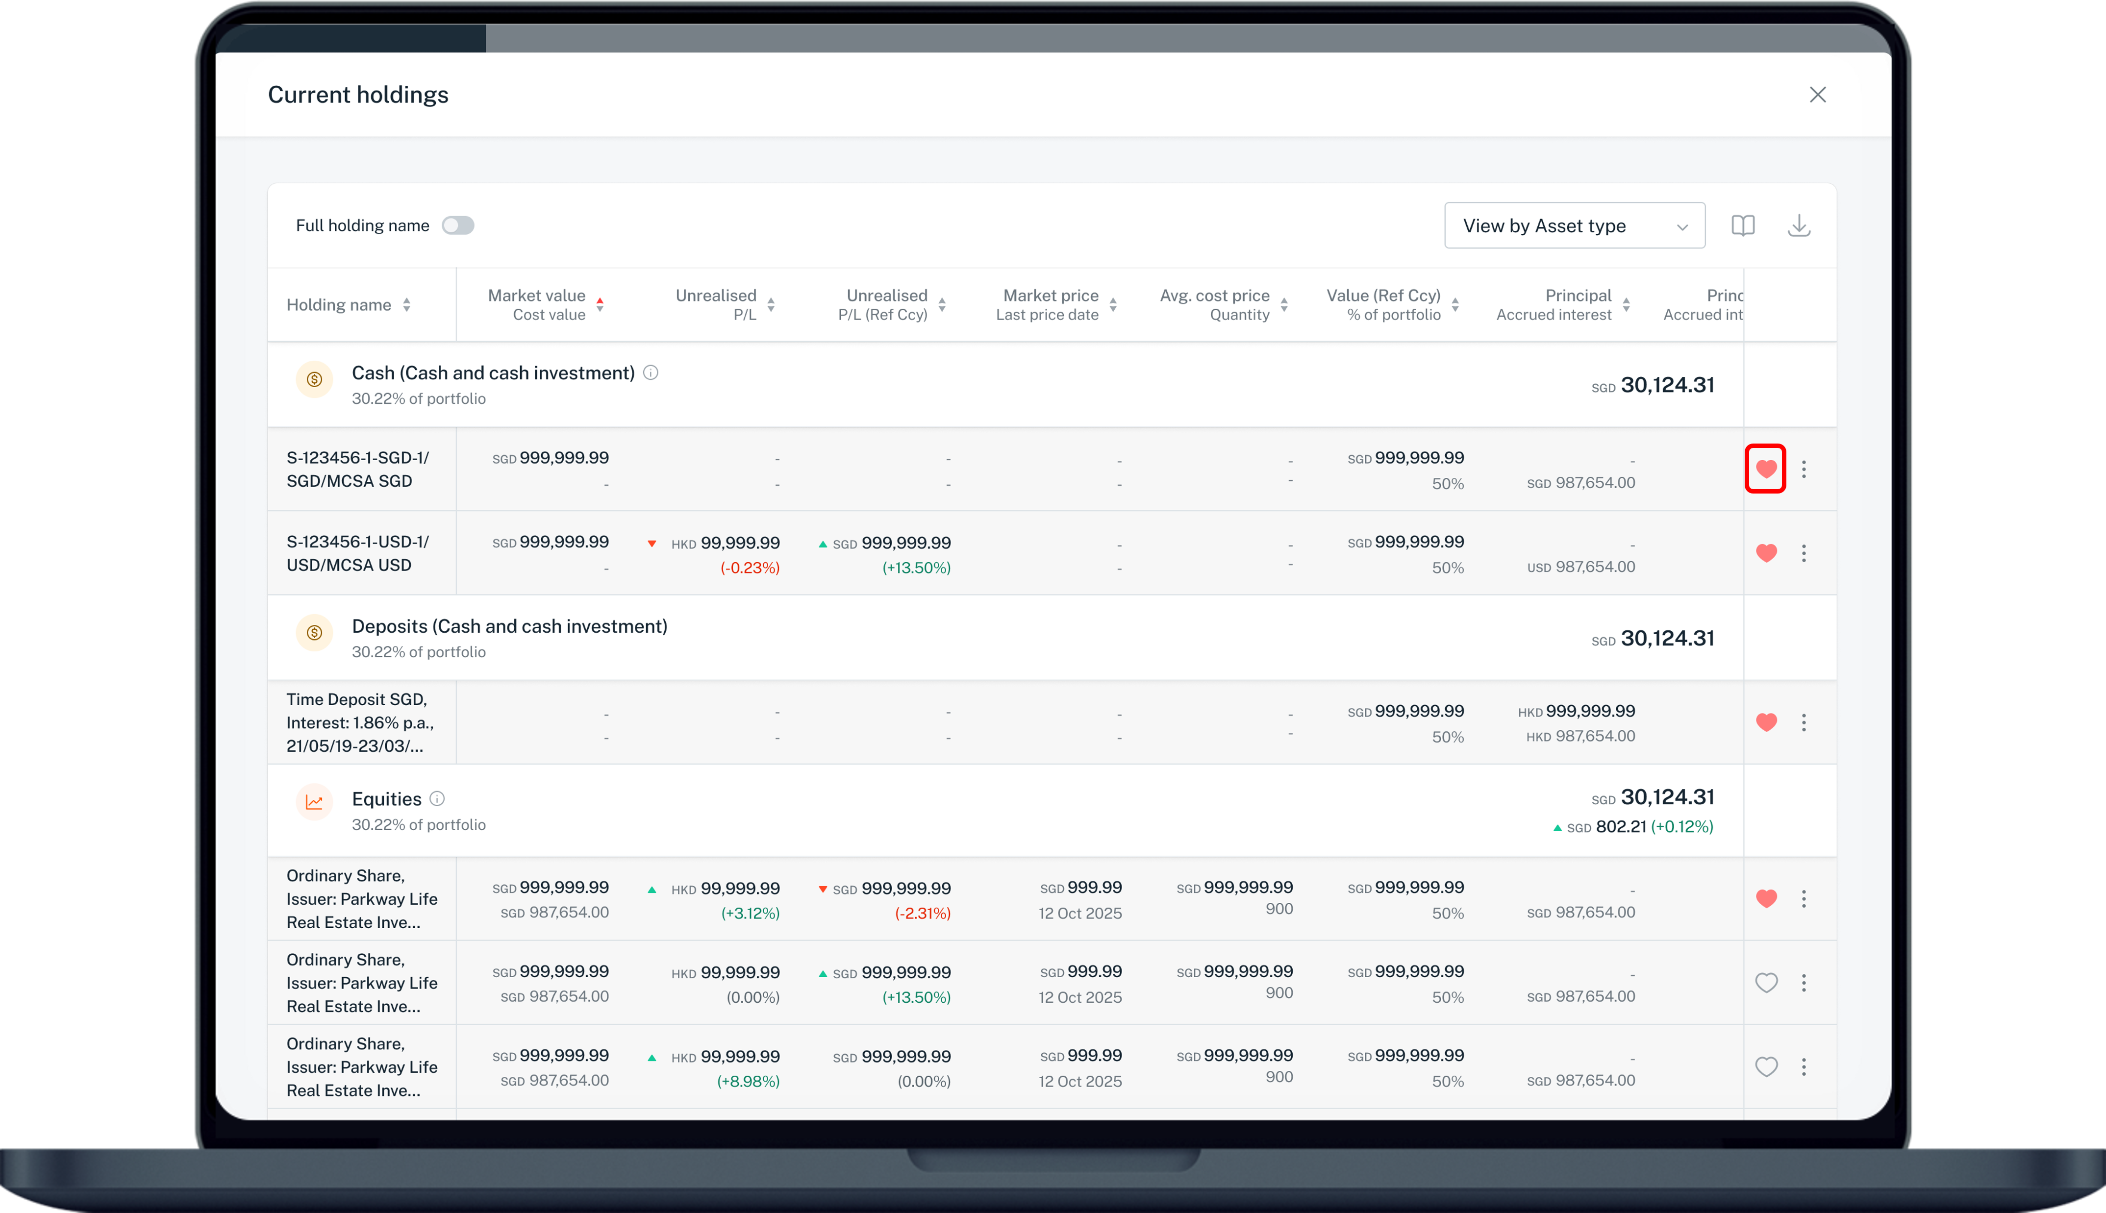Sort by Market value column arrows
2106x1213 pixels.
click(x=600, y=305)
